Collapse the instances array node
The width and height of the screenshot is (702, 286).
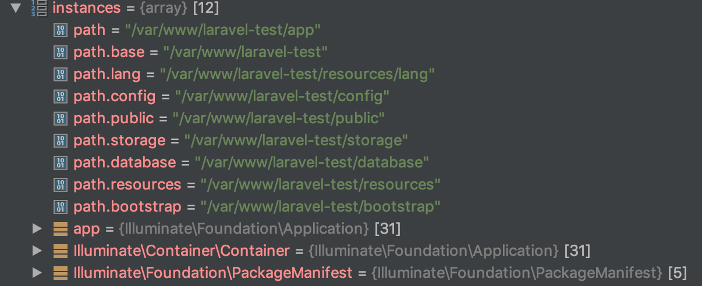coord(16,8)
